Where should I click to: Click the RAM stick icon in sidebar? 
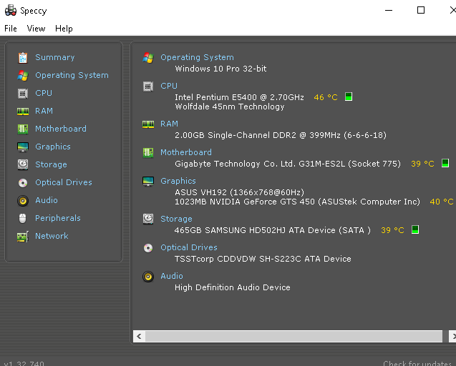(23, 112)
